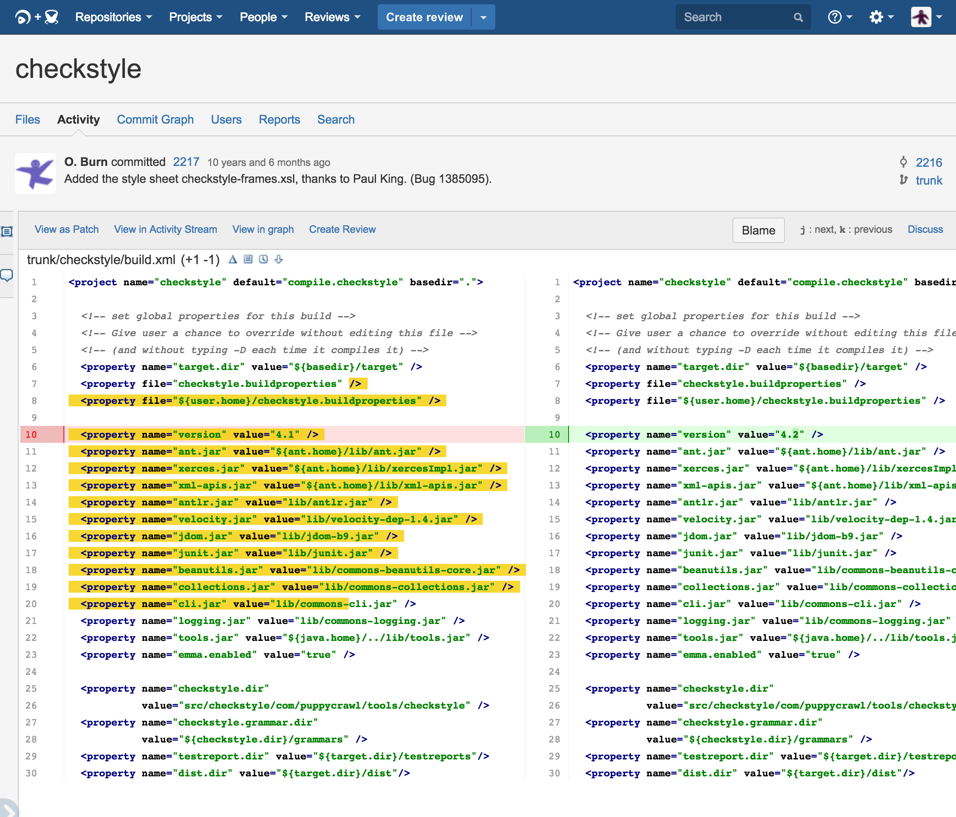
Task: Click the changeset warning triangle icon
Action: point(232,259)
